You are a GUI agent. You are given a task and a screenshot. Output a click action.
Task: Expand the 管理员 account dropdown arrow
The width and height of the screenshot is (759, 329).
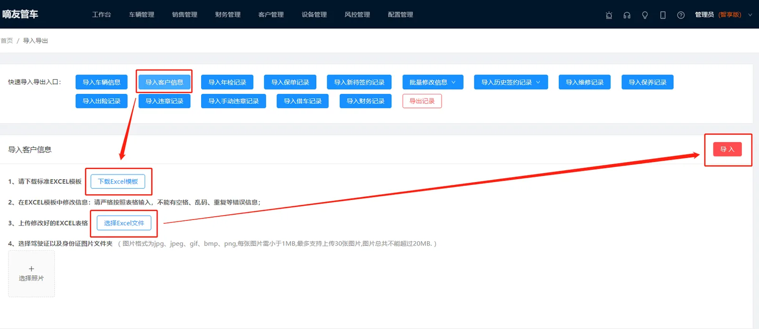750,15
